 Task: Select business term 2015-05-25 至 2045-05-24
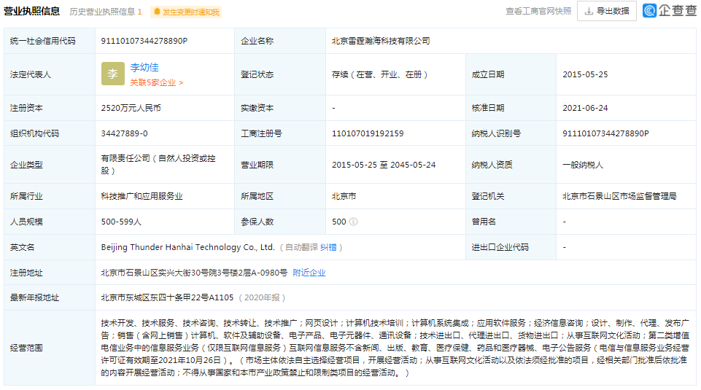[x=384, y=165]
